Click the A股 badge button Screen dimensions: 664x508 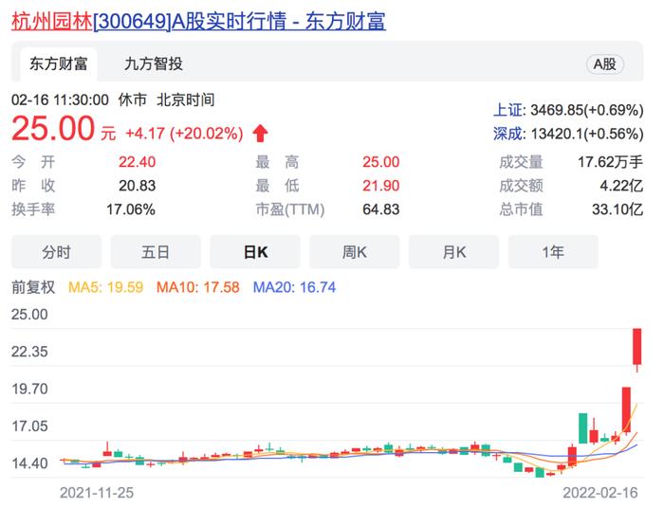(605, 64)
